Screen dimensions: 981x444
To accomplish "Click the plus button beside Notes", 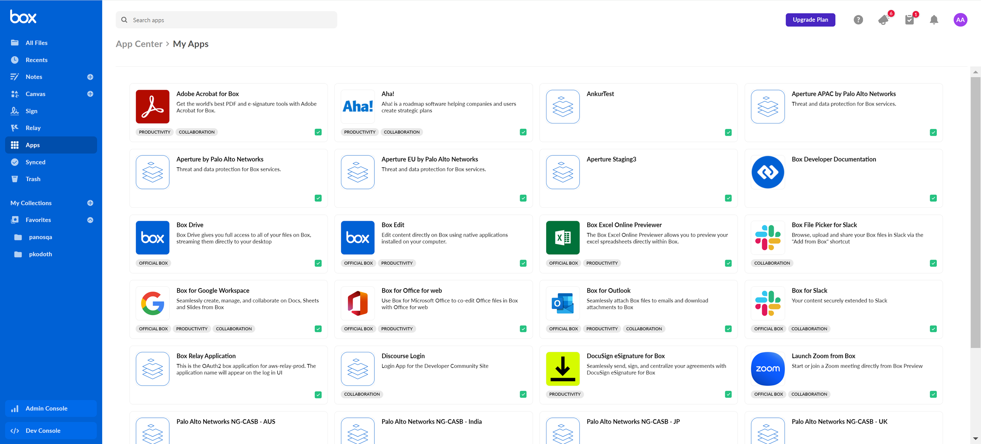I will pos(90,77).
